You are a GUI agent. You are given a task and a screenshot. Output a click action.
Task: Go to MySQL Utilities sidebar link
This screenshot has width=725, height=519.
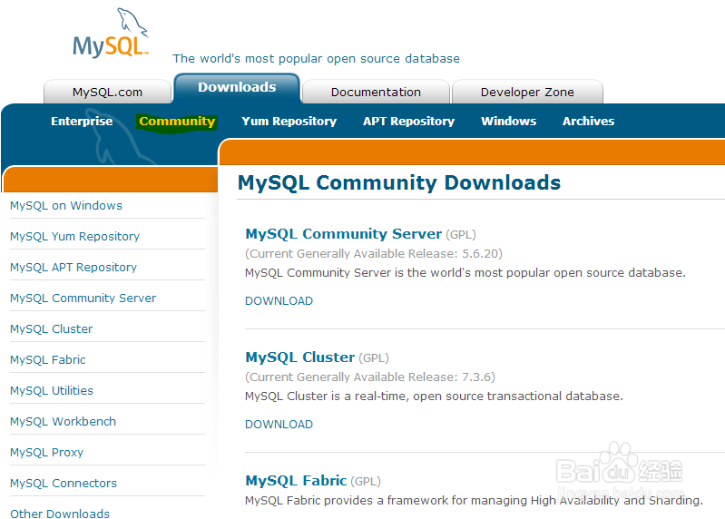(52, 390)
